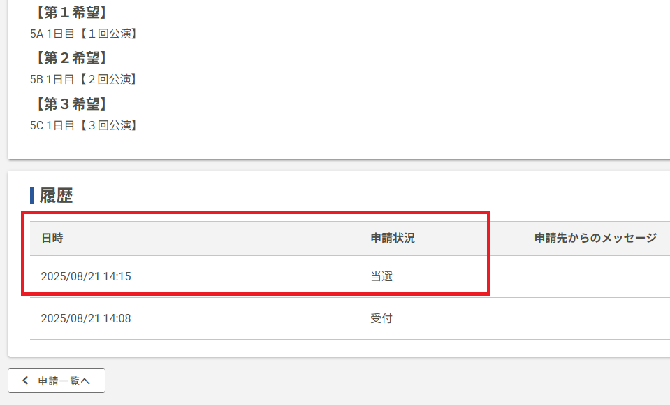This screenshot has height=405, width=670.
Task: Click the back chevron icon in 申請一覧へ
Action: (x=26, y=381)
